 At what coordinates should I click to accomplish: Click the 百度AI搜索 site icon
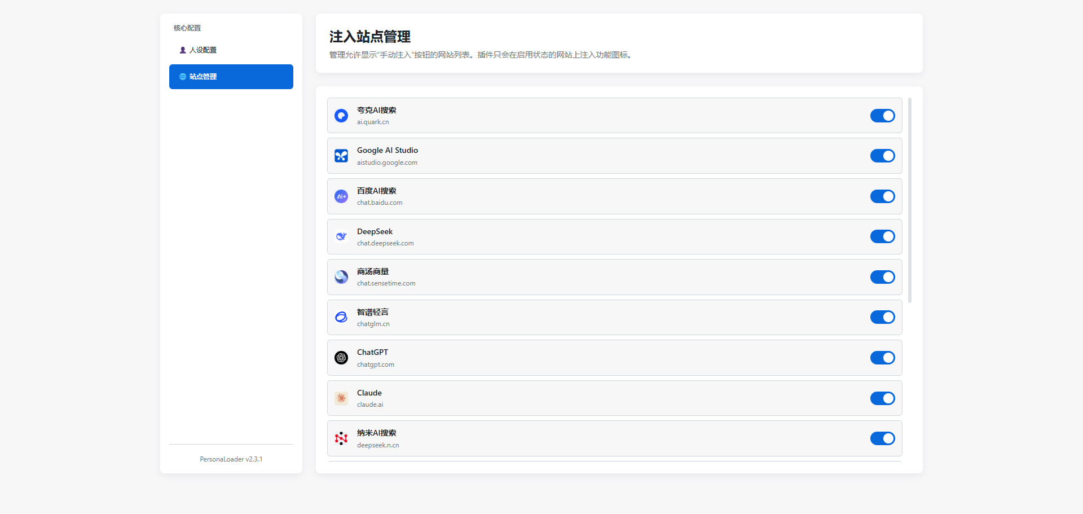click(341, 196)
